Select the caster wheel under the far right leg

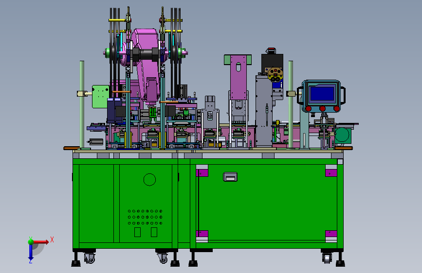[x=327, y=258]
